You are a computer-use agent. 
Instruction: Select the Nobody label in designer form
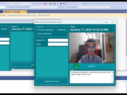4,29
